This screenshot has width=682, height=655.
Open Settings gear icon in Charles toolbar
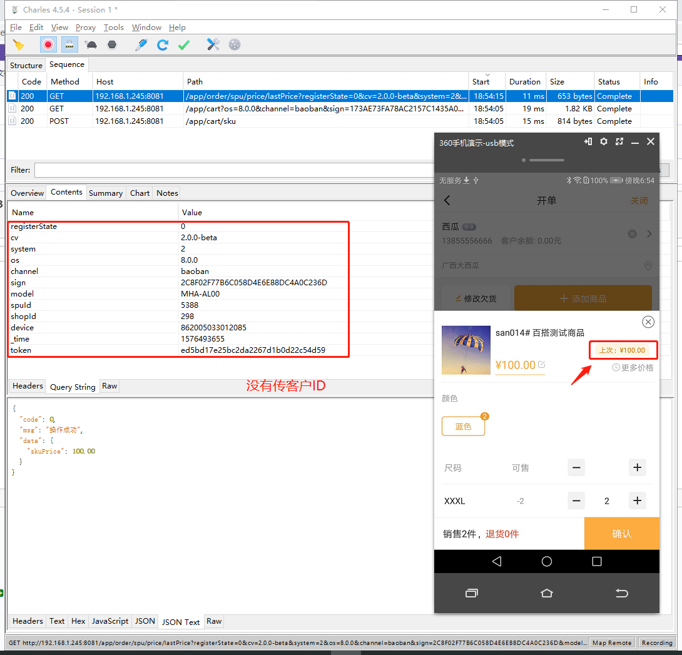point(235,44)
